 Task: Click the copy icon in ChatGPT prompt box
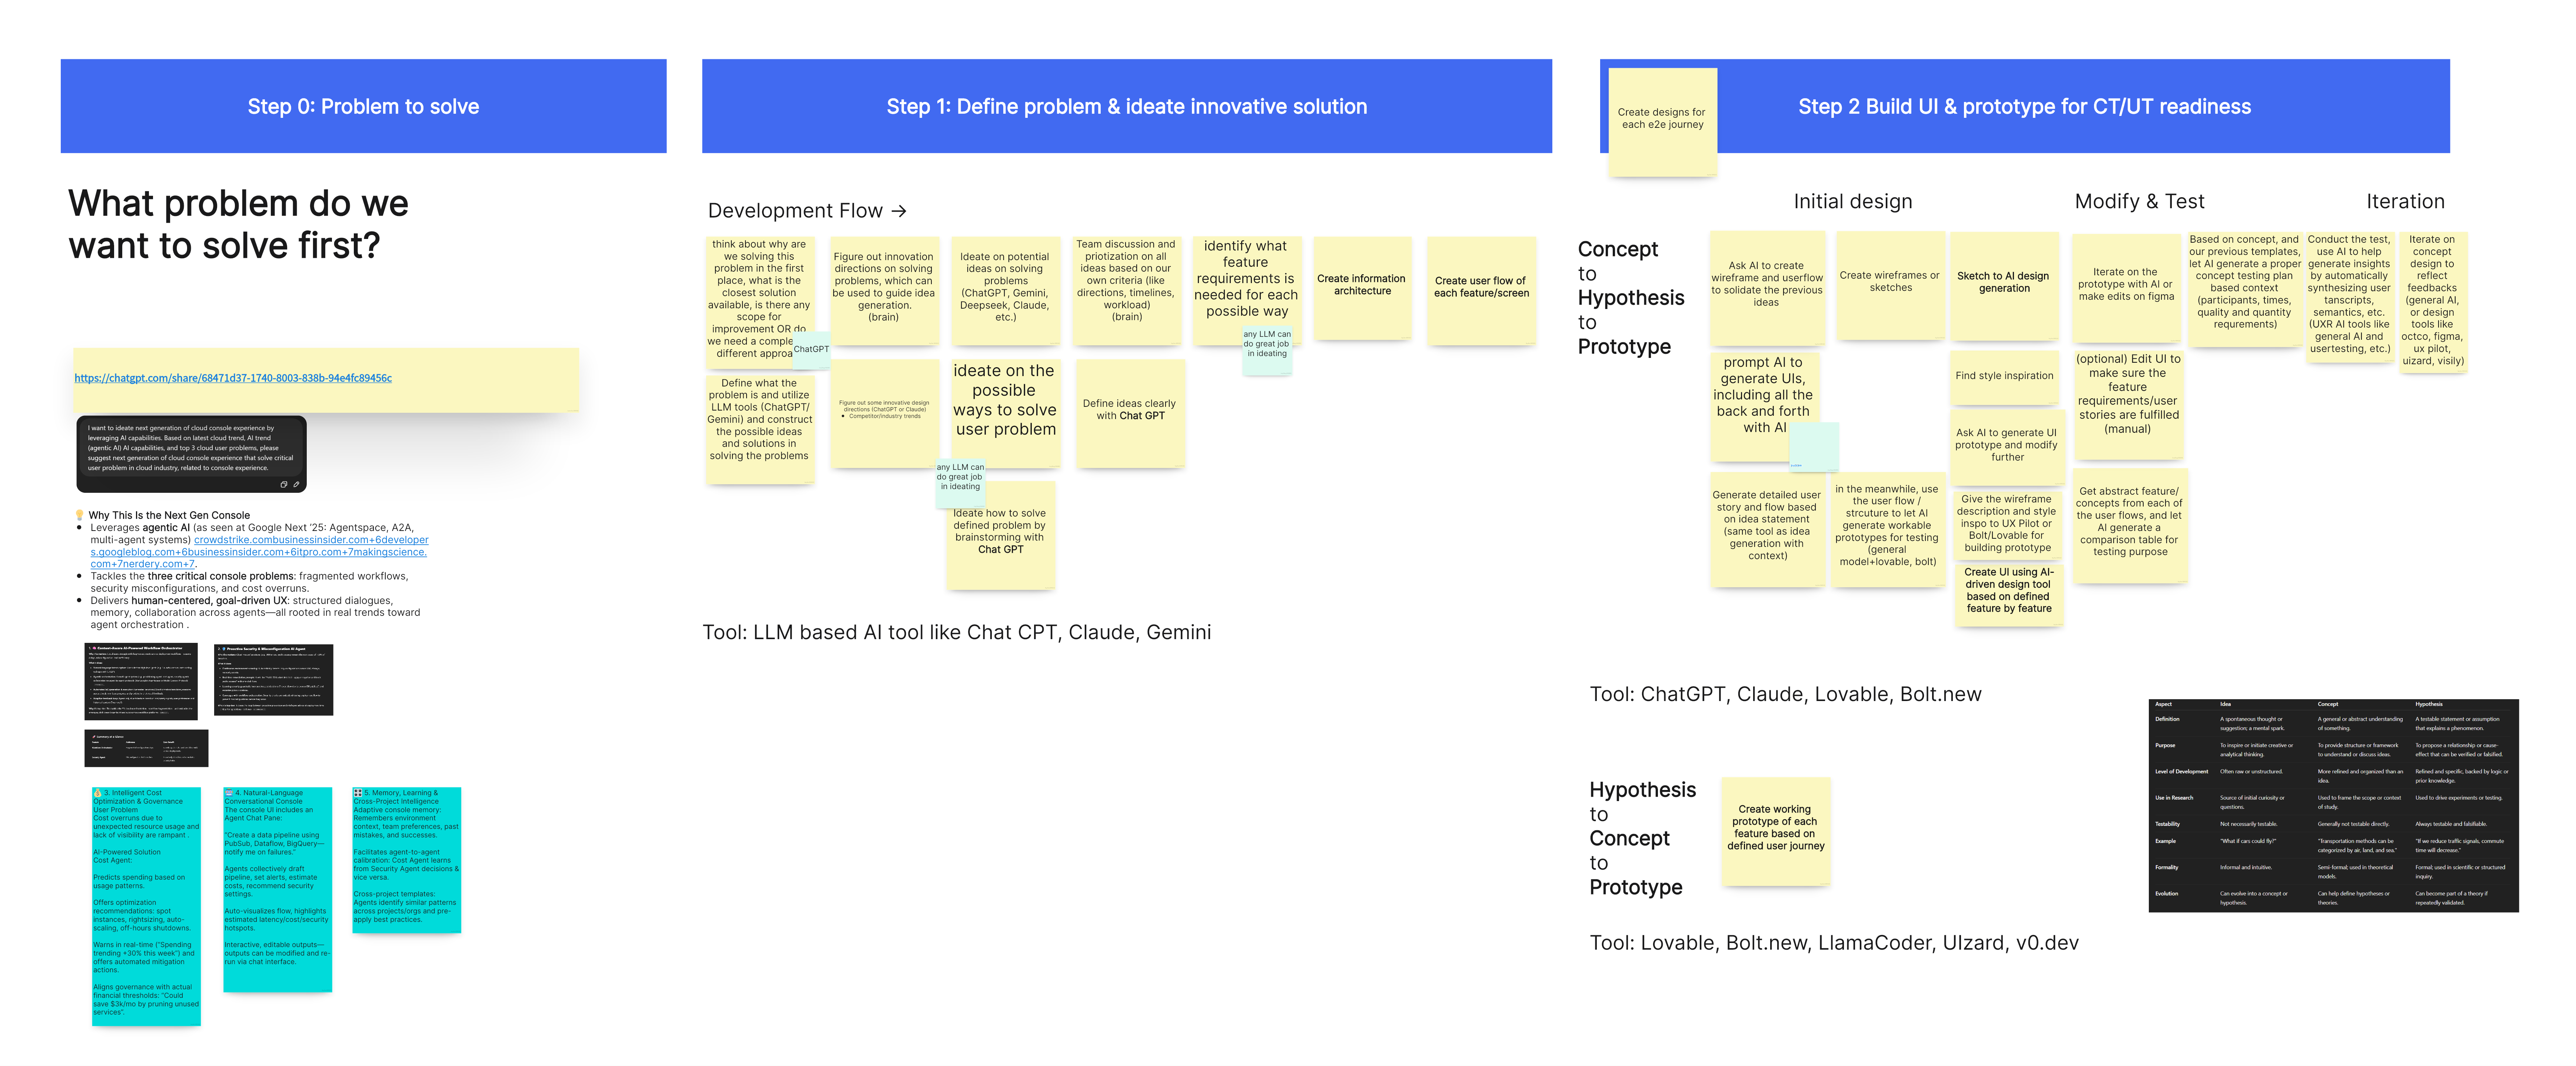point(284,484)
